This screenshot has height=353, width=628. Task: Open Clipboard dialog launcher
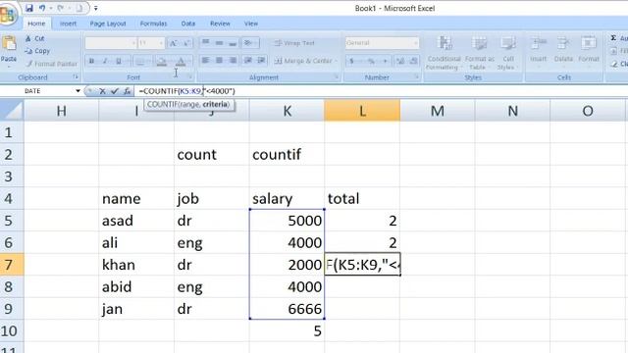pos(76,76)
